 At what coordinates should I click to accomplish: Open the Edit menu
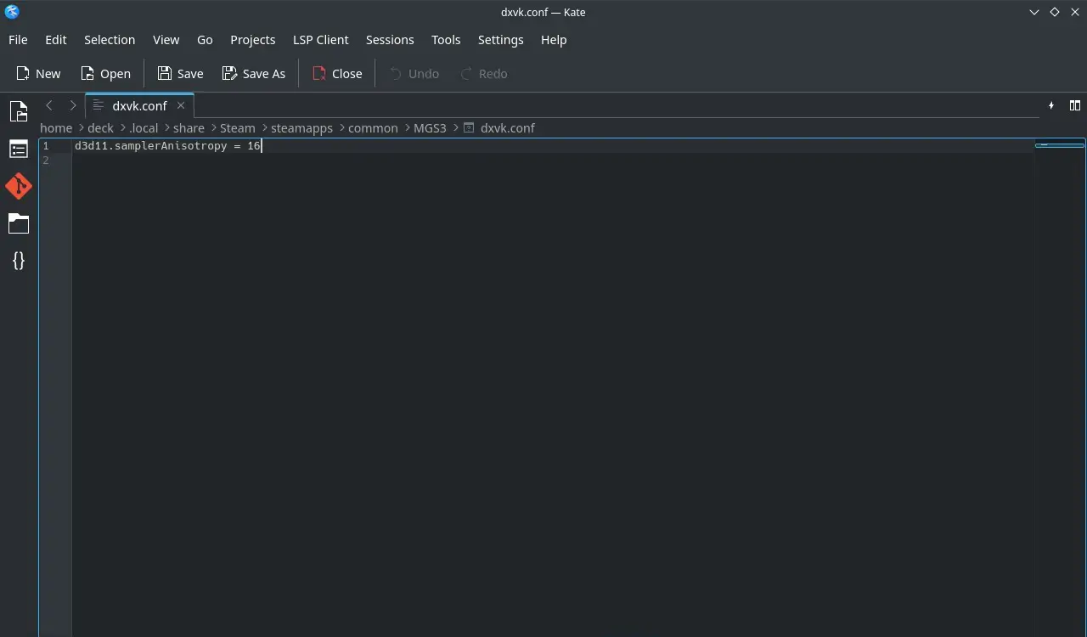point(56,40)
